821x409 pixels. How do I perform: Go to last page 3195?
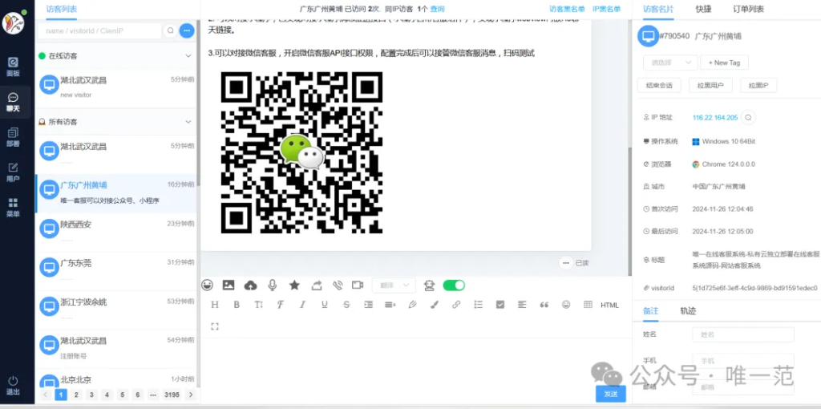pyautogui.click(x=172, y=395)
